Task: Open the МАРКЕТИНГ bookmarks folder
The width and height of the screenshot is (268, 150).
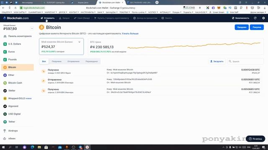Action: (51, 12)
